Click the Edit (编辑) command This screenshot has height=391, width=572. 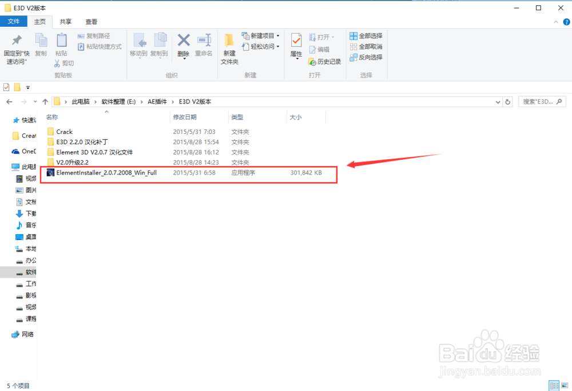319,49
